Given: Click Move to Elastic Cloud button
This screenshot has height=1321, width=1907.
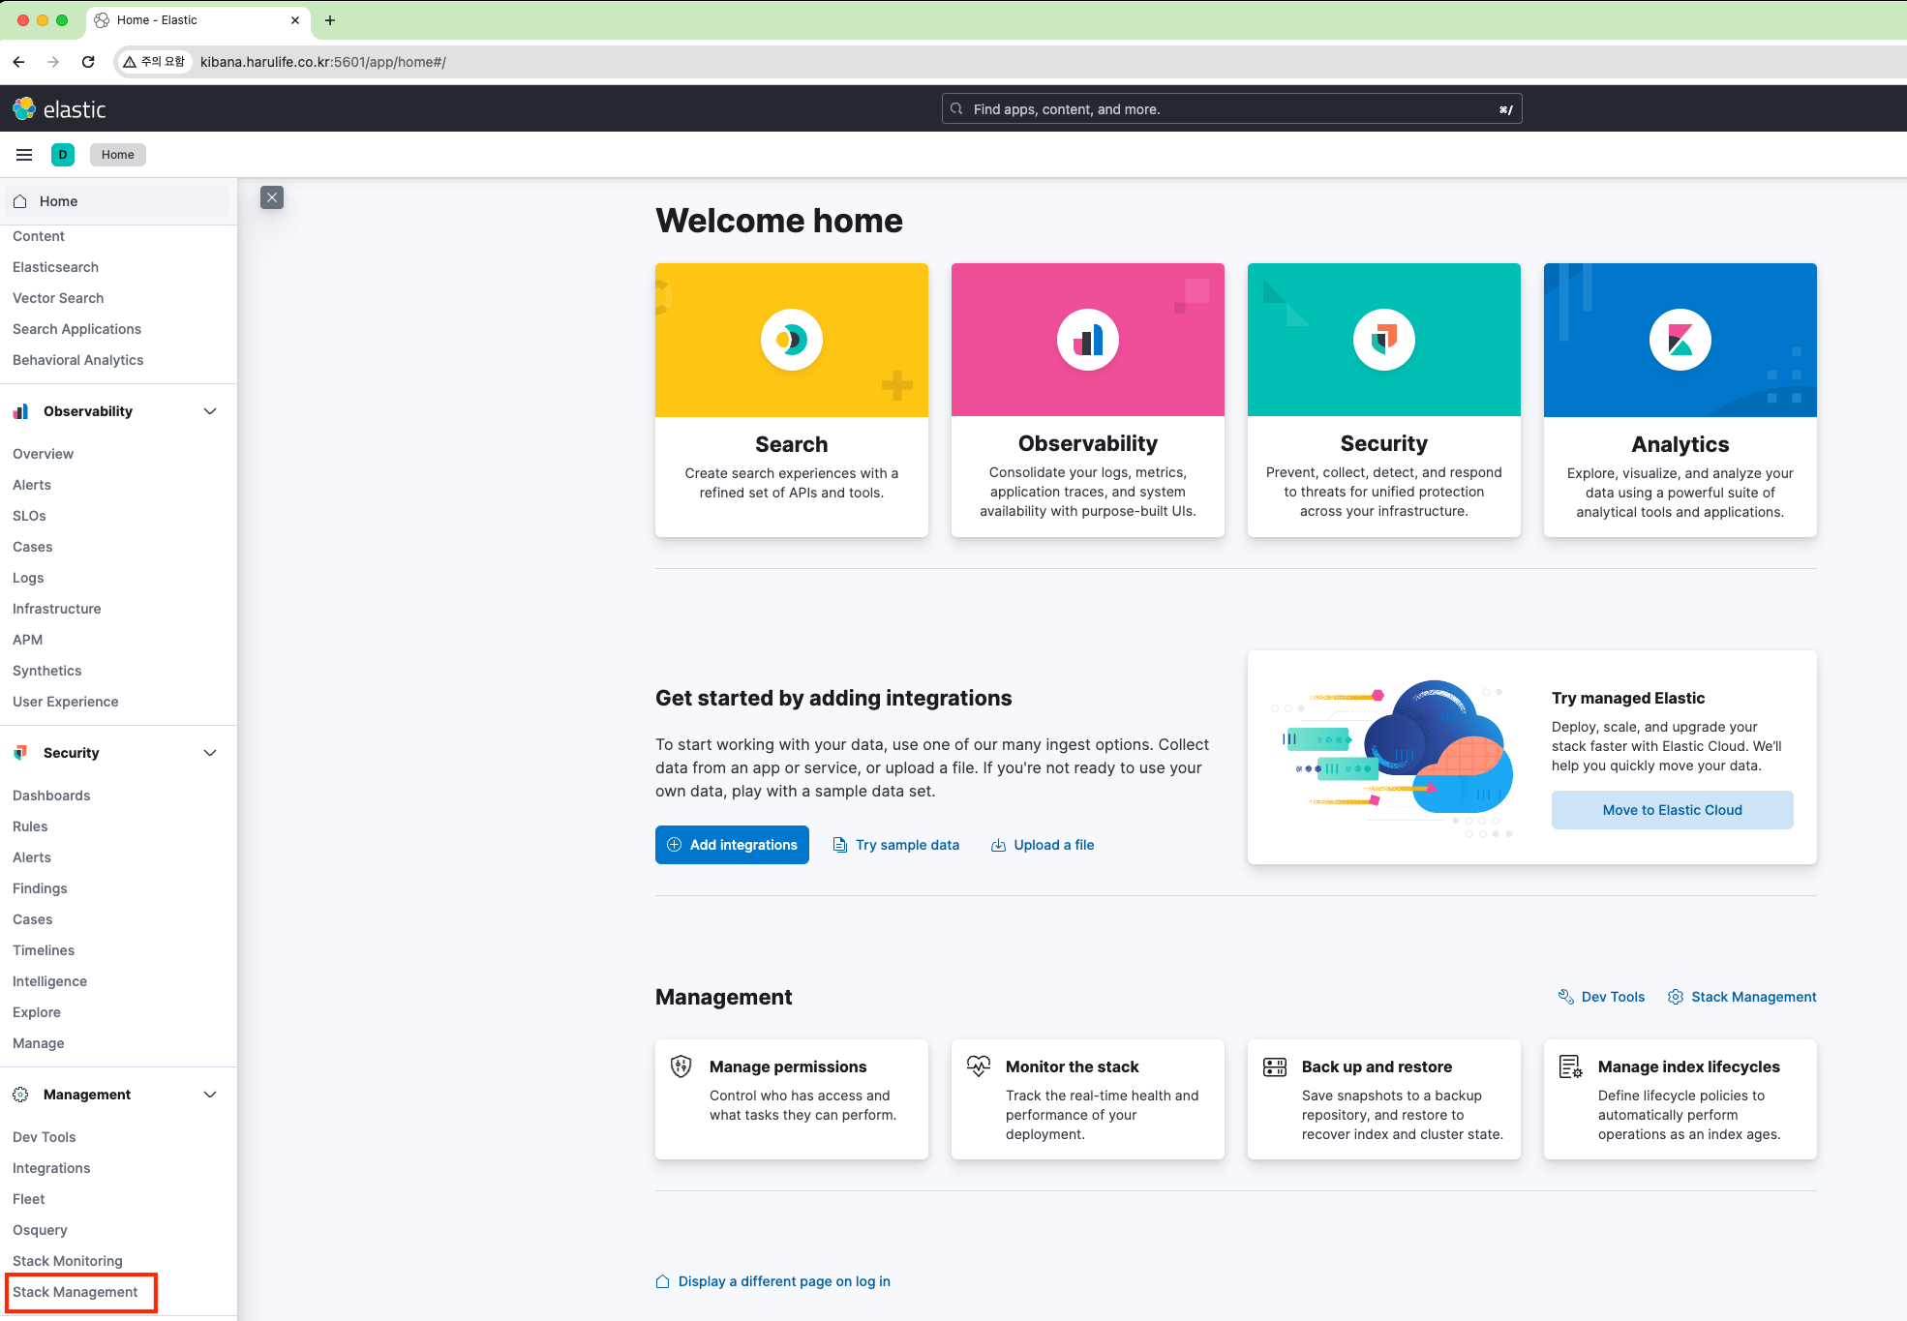Looking at the screenshot, I should tap(1672, 810).
